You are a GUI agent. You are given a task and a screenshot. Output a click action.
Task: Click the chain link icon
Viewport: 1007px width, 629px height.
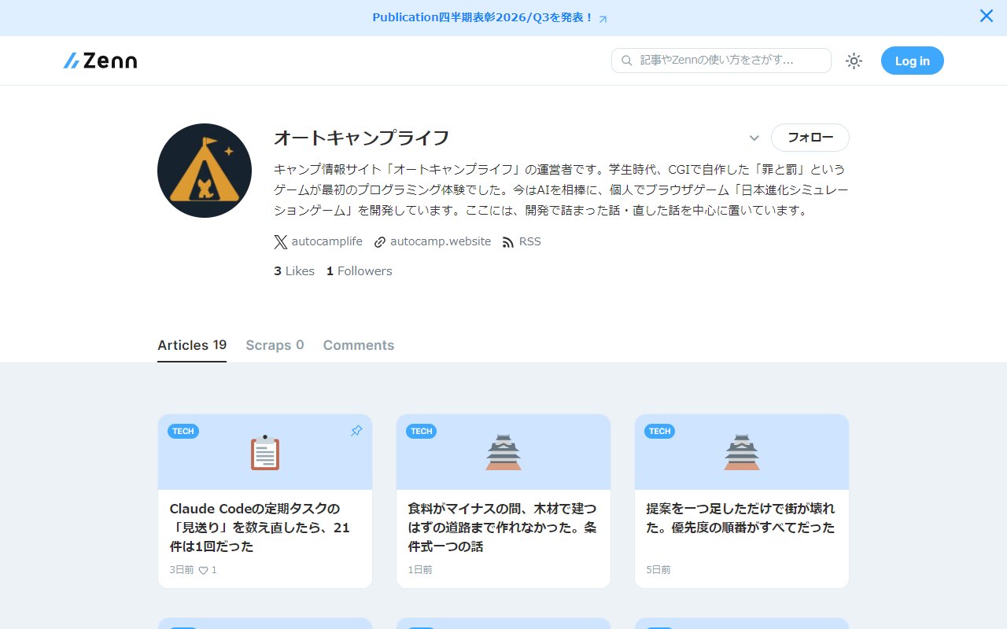tap(380, 242)
